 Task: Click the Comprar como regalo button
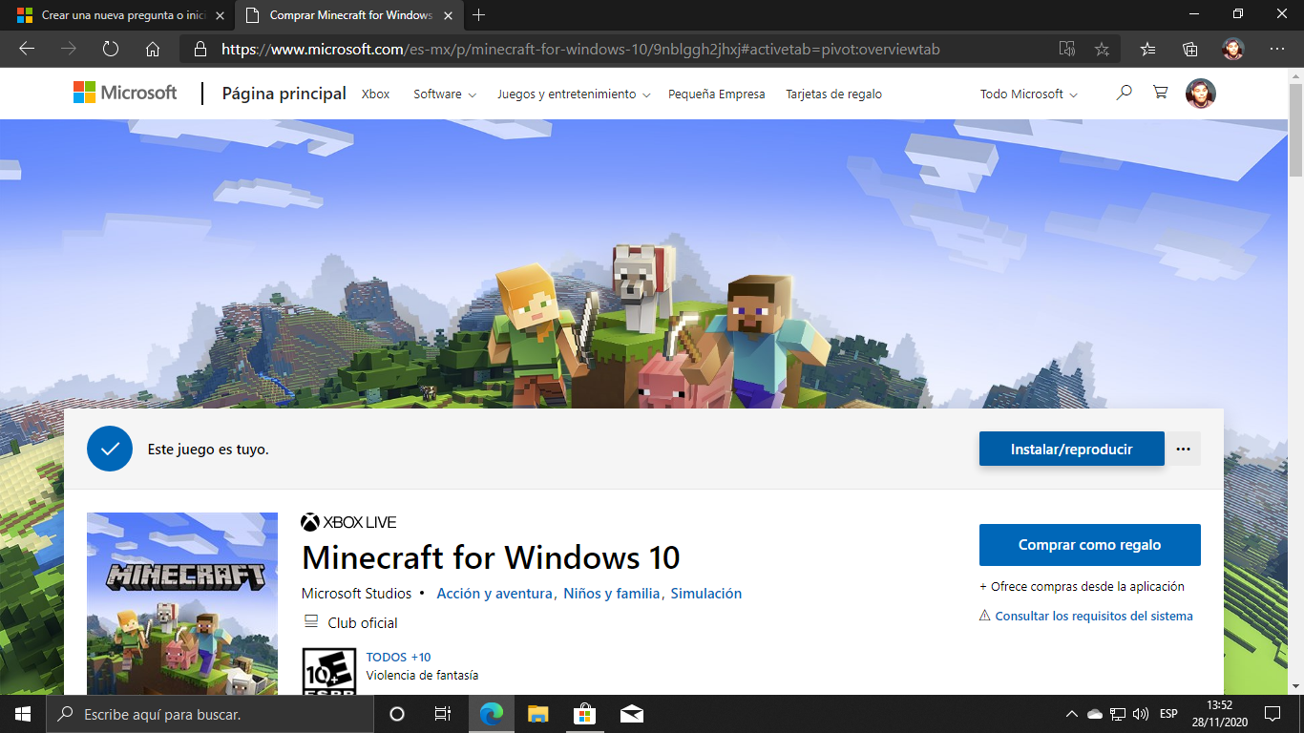(x=1089, y=545)
